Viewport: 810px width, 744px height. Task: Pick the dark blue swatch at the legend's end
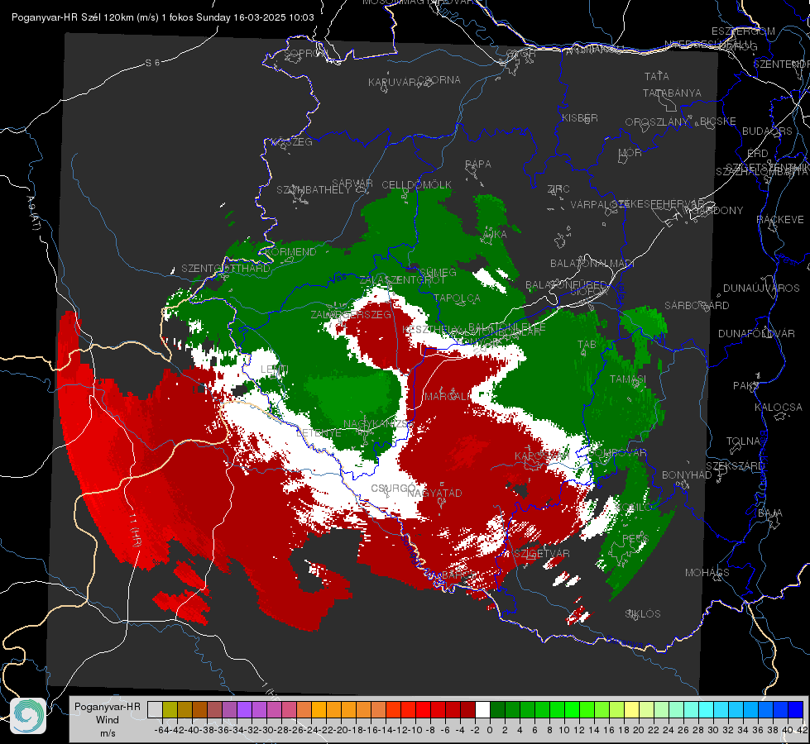coord(796,709)
